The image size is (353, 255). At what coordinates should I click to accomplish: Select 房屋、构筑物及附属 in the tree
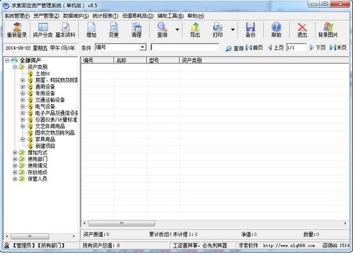pos(56,80)
